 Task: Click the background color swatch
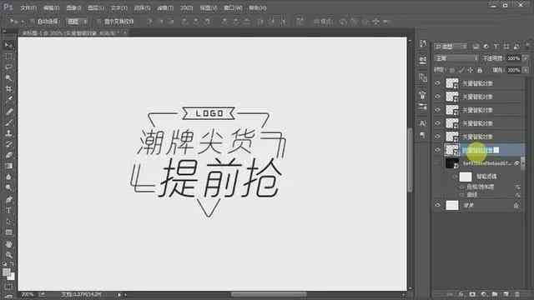[x=11, y=277]
